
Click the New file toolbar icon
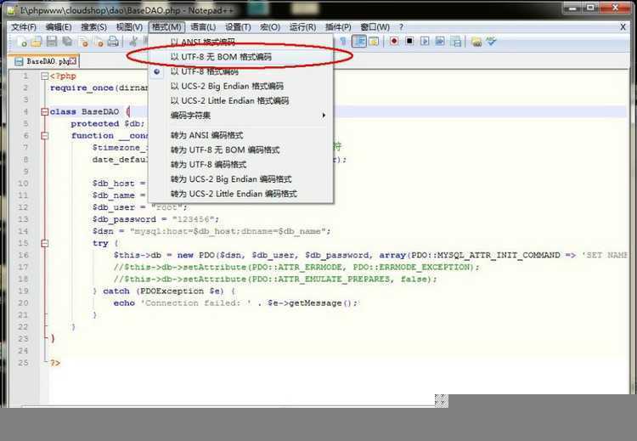tap(21, 42)
